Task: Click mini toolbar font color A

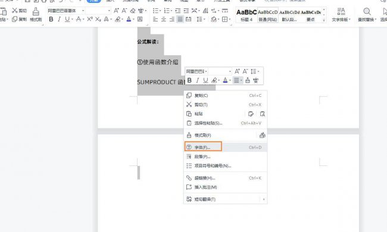Action: click(x=225, y=80)
